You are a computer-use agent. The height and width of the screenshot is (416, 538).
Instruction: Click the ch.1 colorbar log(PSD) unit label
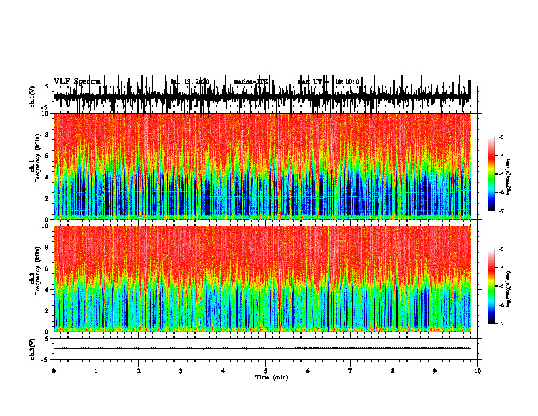point(509,177)
